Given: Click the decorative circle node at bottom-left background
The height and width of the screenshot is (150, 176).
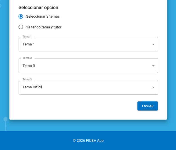Looking at the screenshot, I should click(5, 119).
